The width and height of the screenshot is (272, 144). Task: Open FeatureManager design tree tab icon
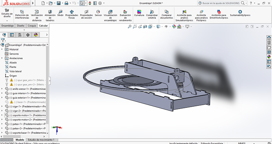coord(4,35)
